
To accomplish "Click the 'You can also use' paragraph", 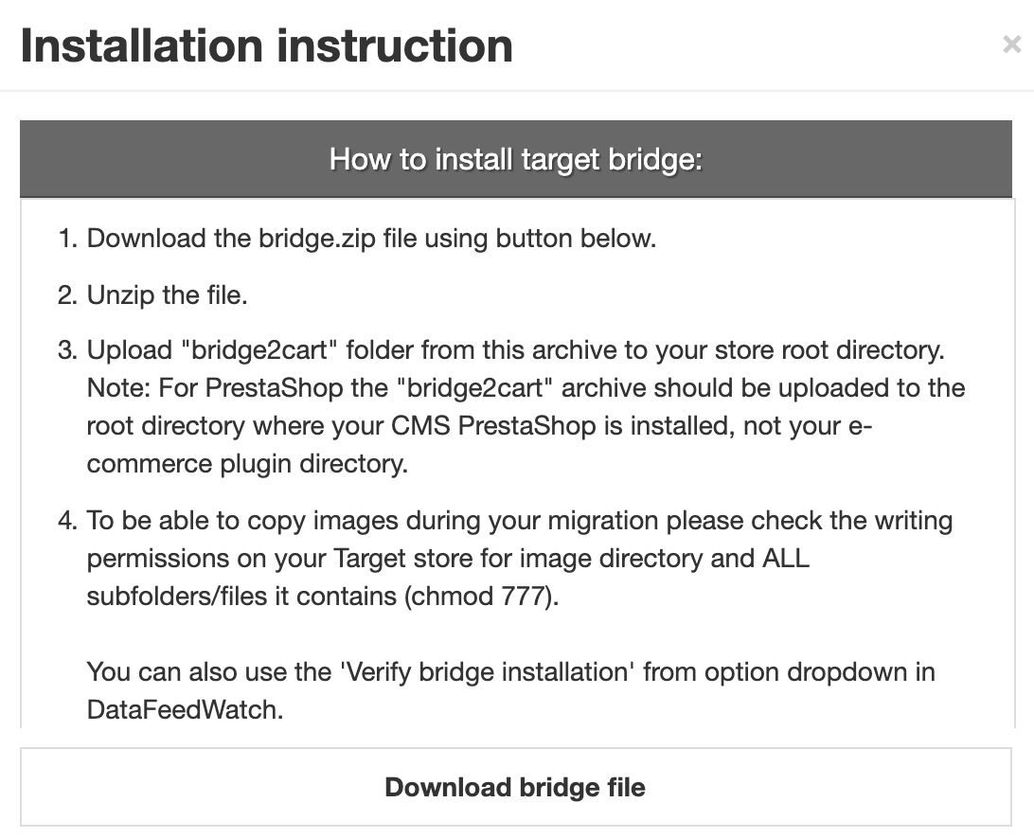I will pyautogui.click(x=511, y=690).
